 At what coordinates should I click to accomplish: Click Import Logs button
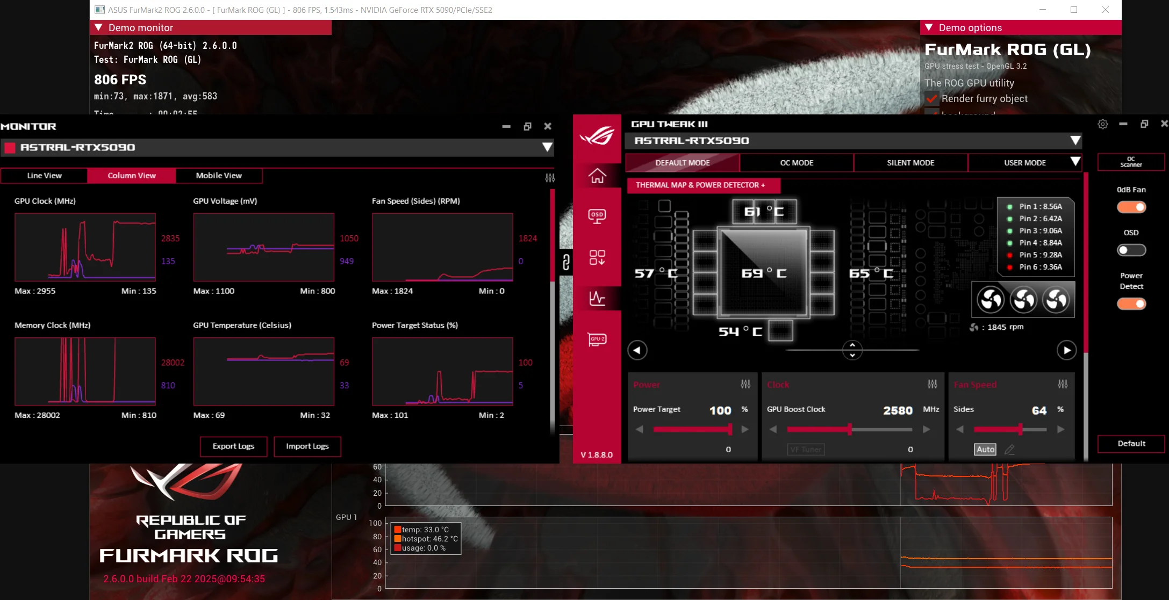[x=307, y=446]
